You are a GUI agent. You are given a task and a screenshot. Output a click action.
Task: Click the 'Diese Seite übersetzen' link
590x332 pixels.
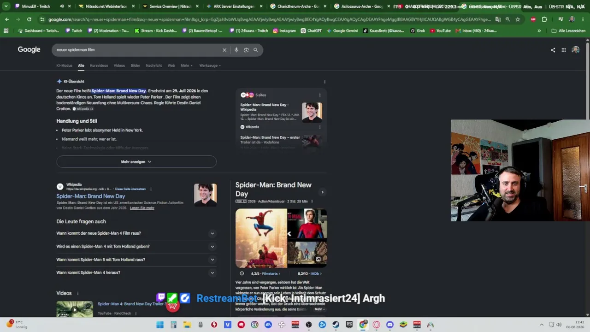(130, 189)
